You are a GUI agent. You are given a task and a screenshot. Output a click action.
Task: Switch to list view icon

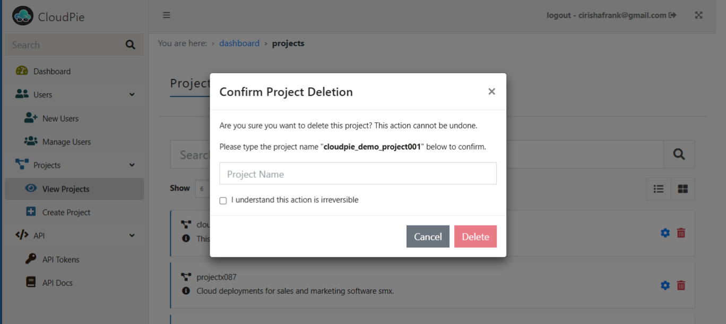(x=659, y=189)
